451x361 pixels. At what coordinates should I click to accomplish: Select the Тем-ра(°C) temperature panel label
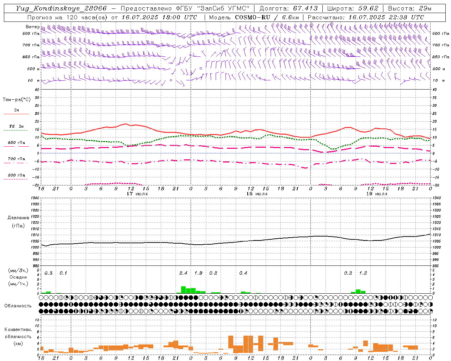17,100
